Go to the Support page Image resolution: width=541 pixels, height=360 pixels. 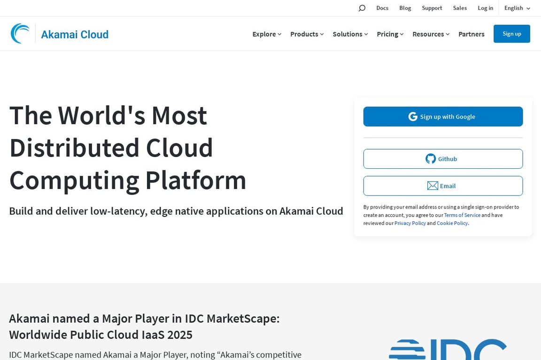coord(432,8)
